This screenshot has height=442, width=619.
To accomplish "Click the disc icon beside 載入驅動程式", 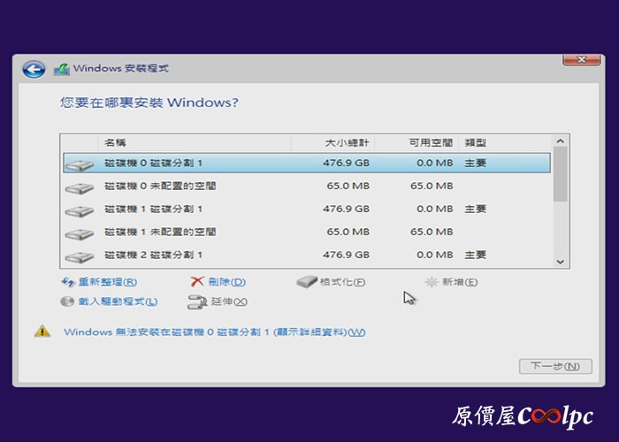I will click(x=67, y=301).
